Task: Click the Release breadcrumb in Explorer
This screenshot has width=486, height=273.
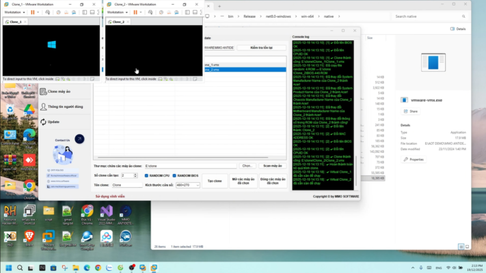Action: point(249,16)
